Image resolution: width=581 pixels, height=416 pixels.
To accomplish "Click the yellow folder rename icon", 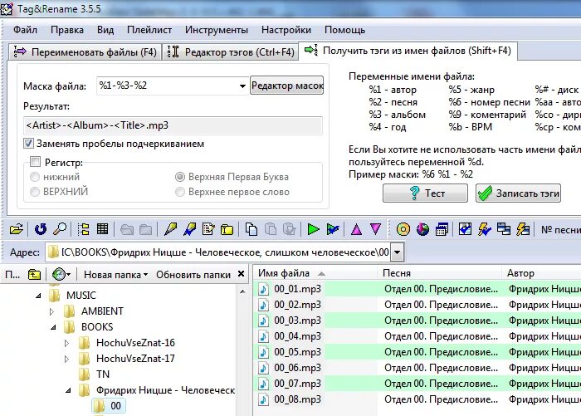I will 227,229.
